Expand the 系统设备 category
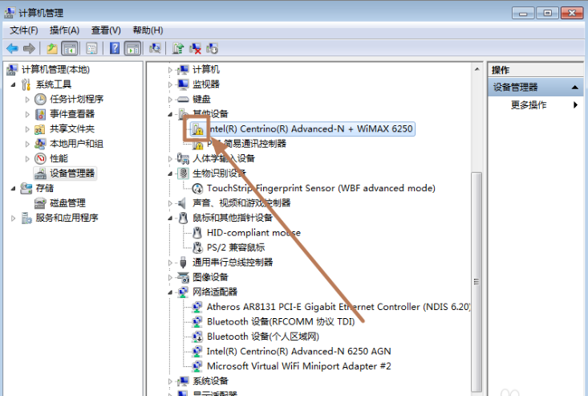 (x=170, y=382)
